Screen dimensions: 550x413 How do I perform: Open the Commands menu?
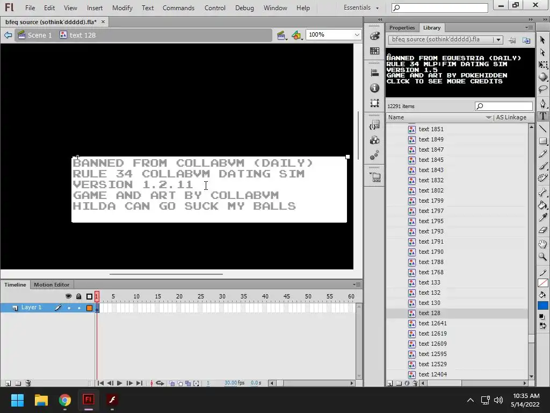pos(178,8)
